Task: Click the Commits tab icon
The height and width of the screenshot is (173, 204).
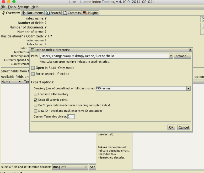Action: 65,13
